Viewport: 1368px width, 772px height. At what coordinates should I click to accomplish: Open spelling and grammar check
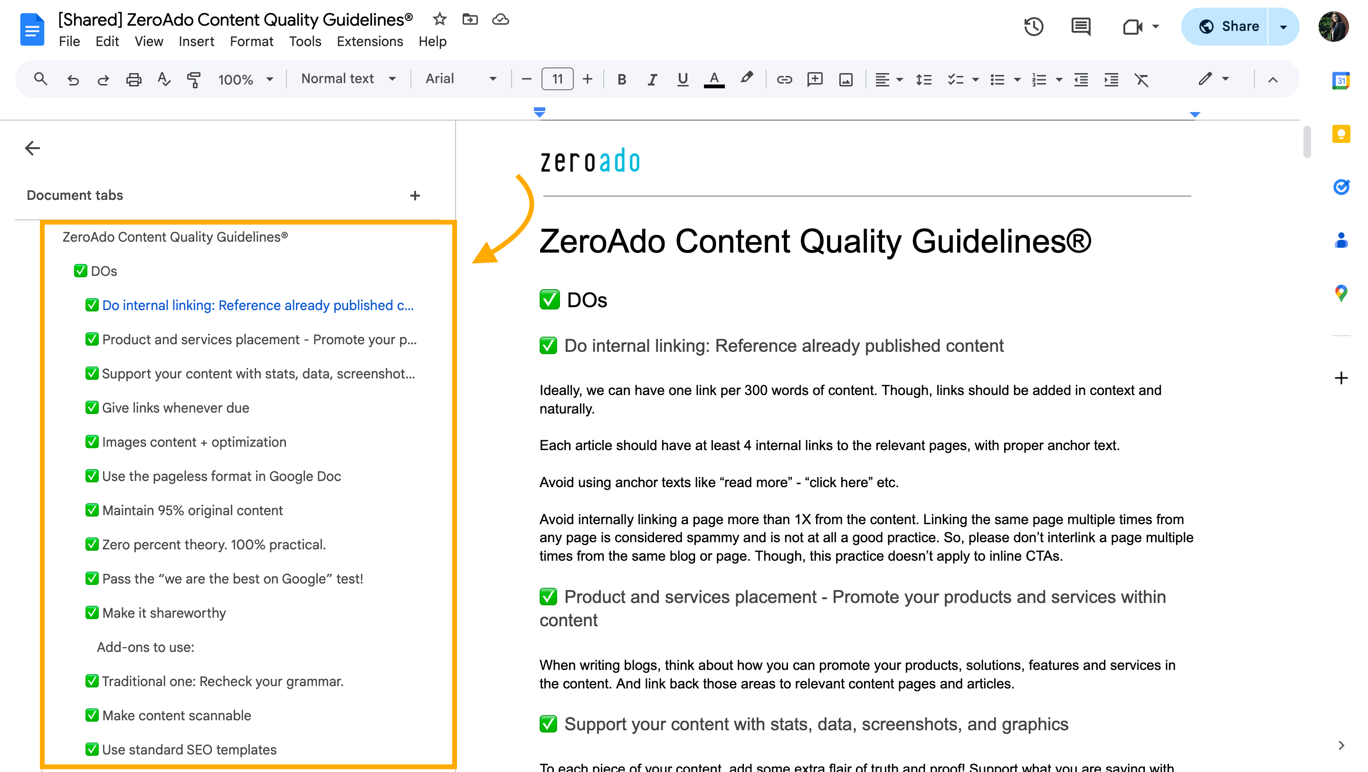coord(163,79)
